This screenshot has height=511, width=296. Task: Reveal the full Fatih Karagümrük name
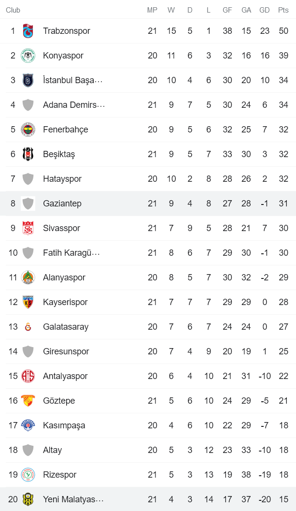(x=72, y=252)
